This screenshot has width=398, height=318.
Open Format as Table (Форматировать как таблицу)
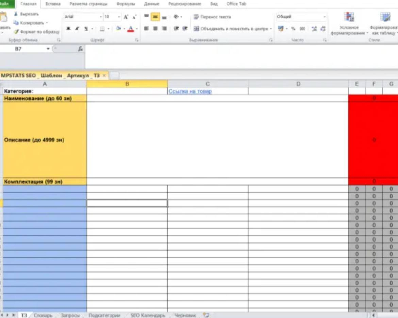click(x=385, y=24)
